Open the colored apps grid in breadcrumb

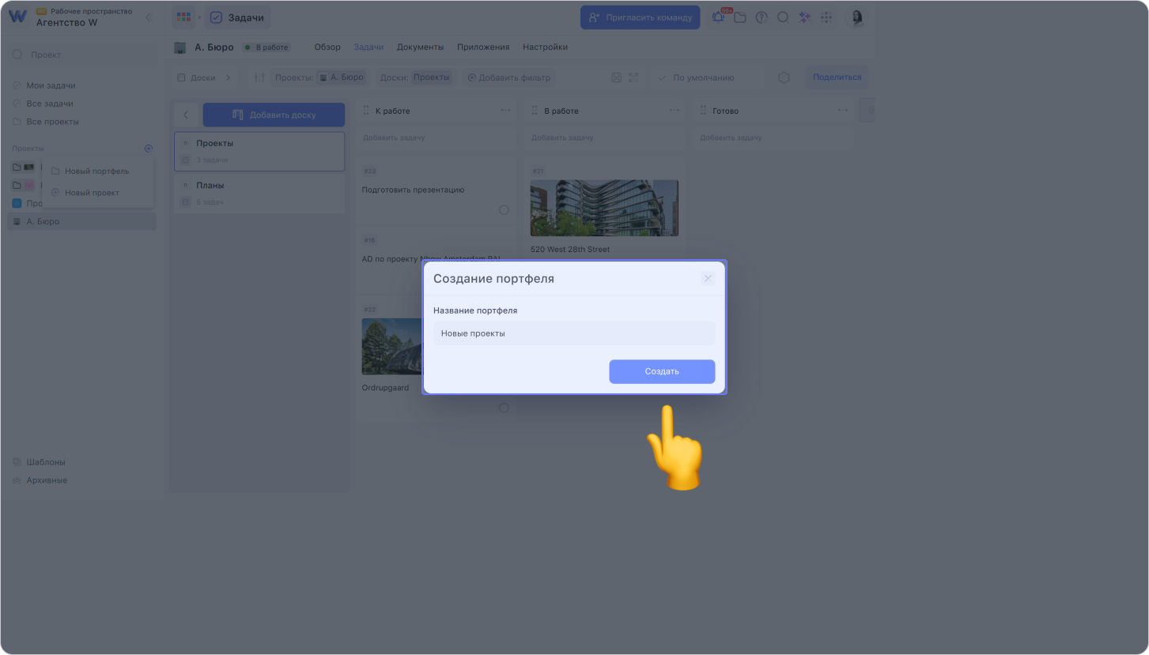(183, 17)
